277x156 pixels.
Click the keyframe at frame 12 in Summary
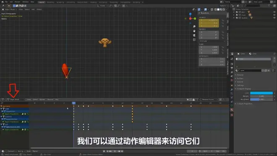[132, 106]
